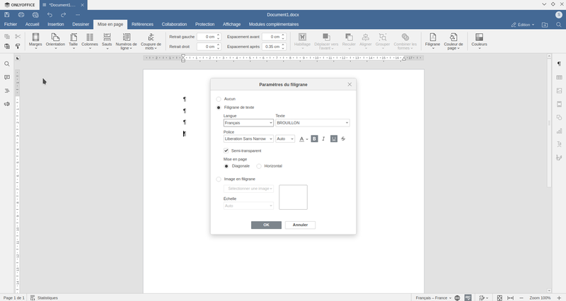The width and height of the screenshot is (566, 301).
Task: Confirm watermark with OK button
Action: click(266, 225)
